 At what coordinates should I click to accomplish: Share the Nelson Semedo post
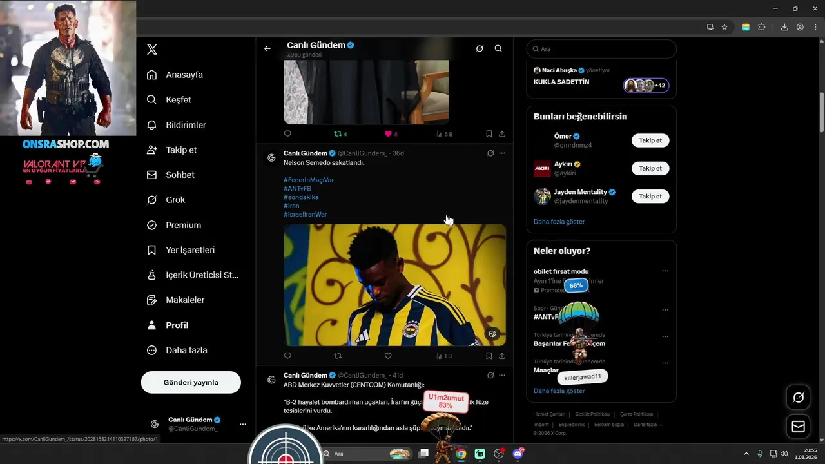[502, 356]
